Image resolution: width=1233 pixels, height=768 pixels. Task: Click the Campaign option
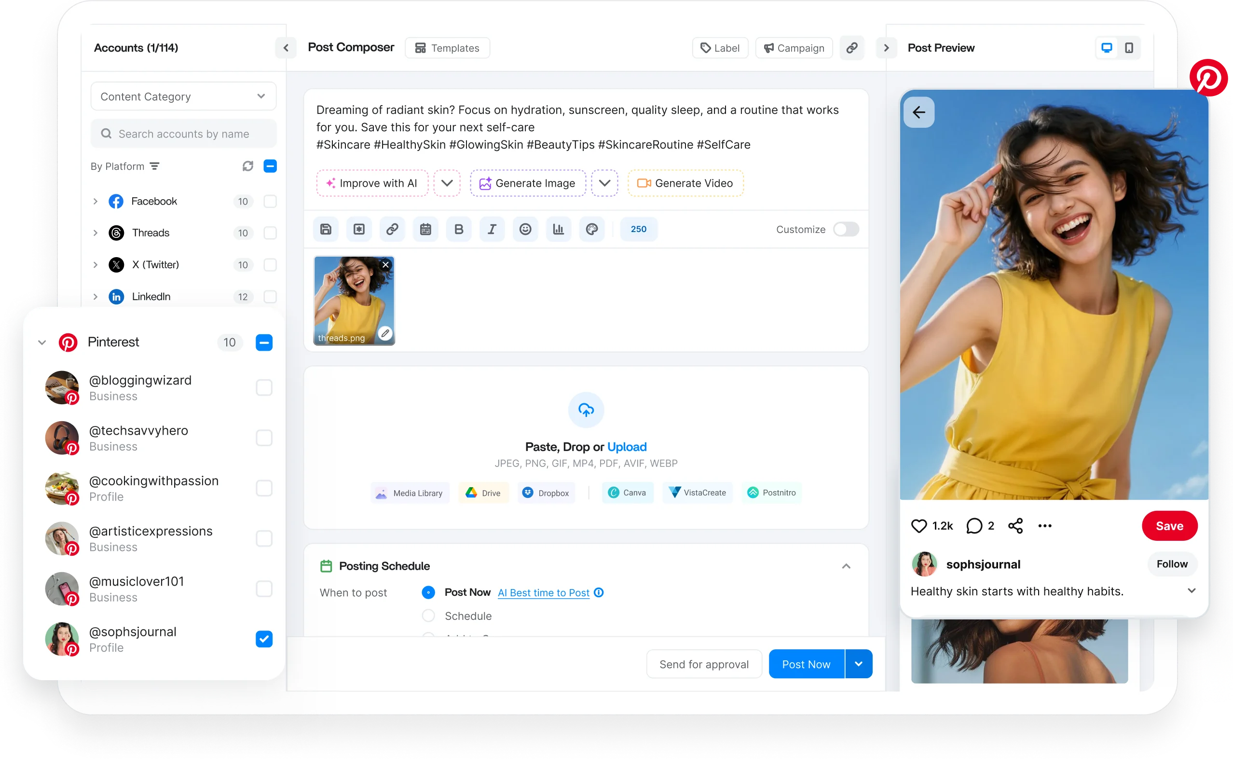[794, 48]
